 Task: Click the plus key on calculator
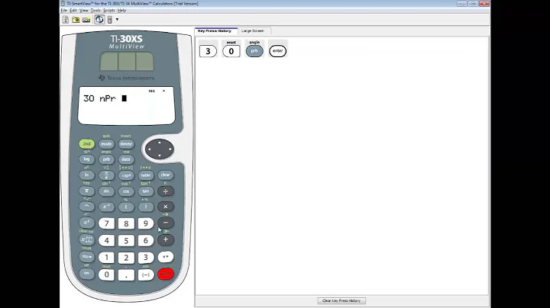[166, 239]
